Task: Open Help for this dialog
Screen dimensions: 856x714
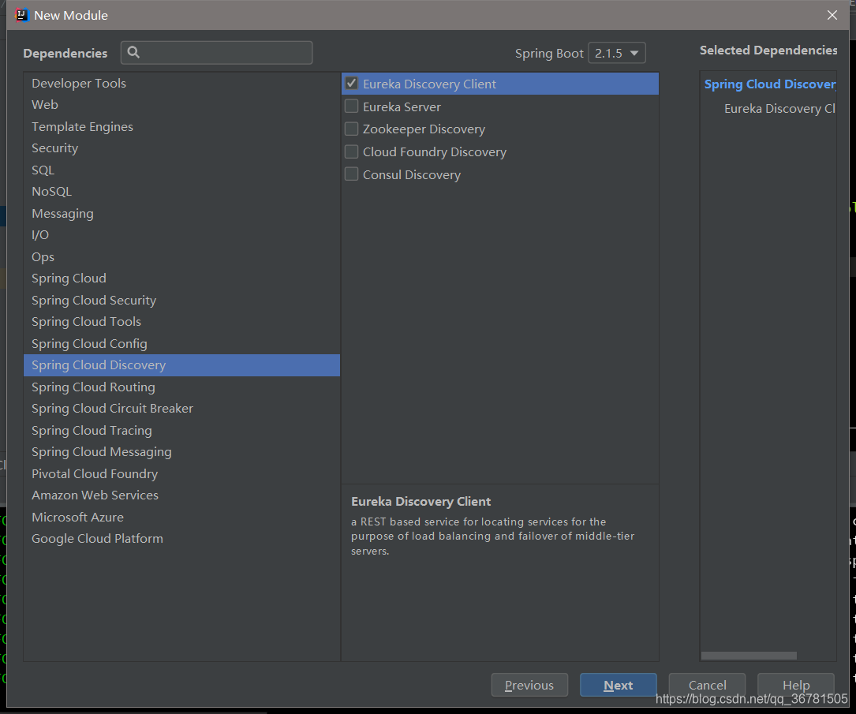Action: (x=796, y=685)
